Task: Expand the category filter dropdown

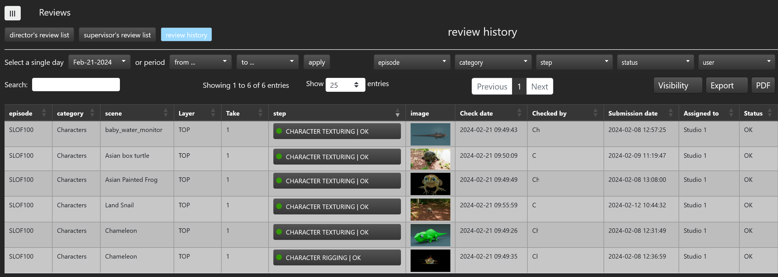Action: (493, 62)
